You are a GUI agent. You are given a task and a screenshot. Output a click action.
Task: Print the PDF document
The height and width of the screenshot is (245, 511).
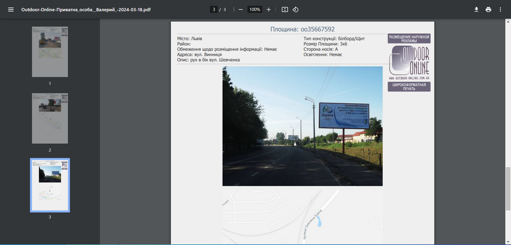coord(488,9)
